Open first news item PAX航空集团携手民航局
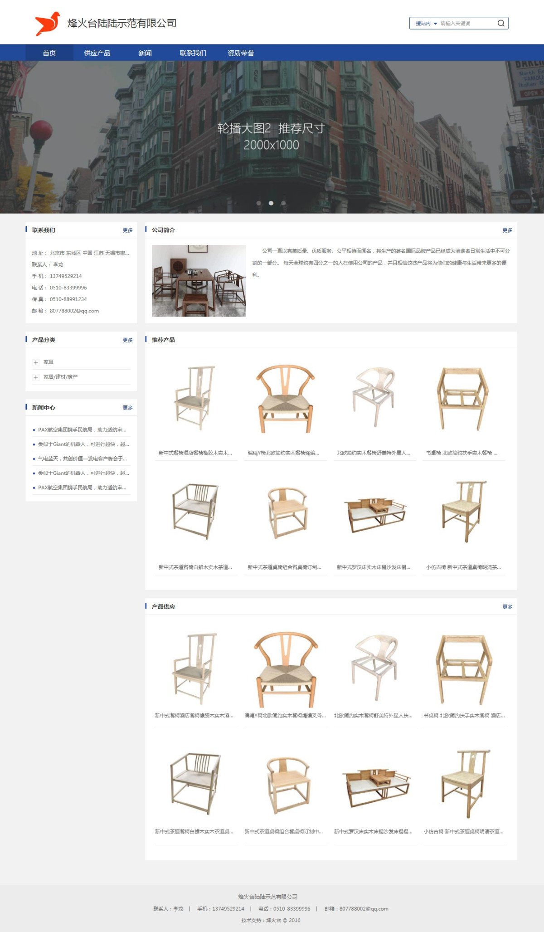This screenshot has height=932, width=544. [x=82, y=429]
